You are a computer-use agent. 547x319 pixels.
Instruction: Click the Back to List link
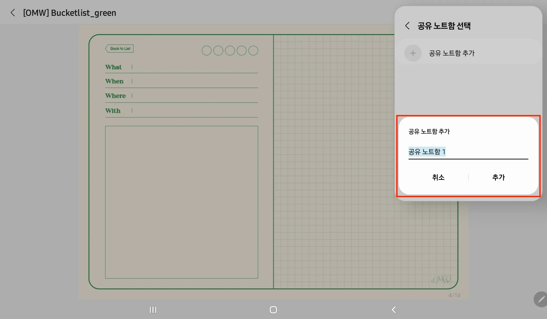click(x=120, y=49)
